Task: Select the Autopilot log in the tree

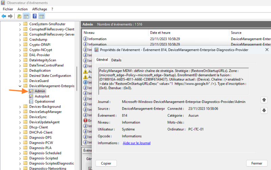Action: (x=42, y=96)
